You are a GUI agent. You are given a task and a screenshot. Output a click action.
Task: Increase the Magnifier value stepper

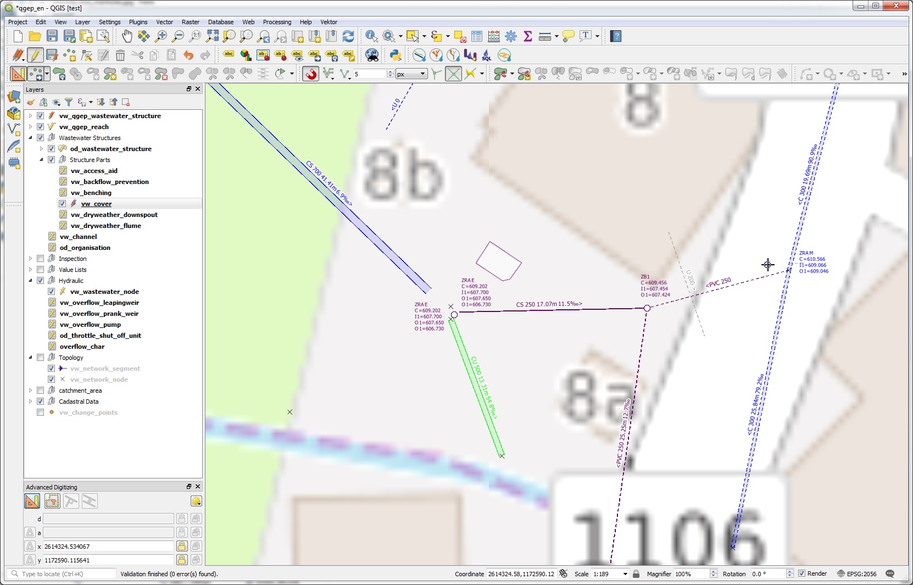pos(713,571)
